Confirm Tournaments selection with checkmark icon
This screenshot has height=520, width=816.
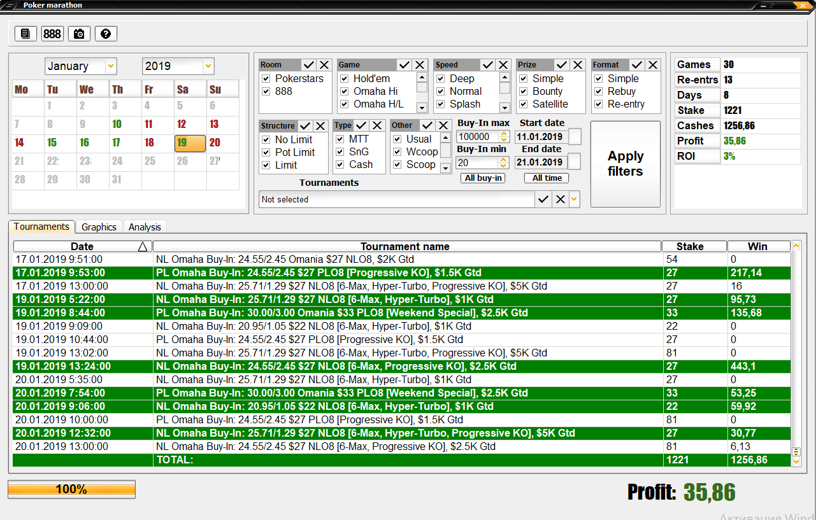[x=543, y=199]
